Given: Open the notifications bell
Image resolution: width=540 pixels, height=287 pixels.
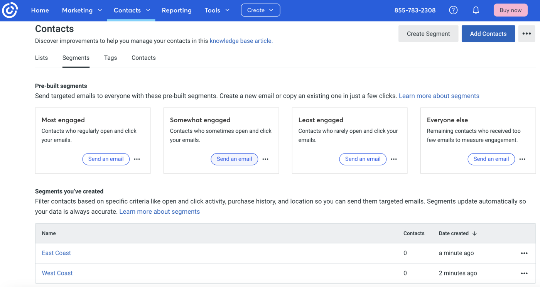Looking at the screenshot, I should pyautogui.click(x=476, y=10).
